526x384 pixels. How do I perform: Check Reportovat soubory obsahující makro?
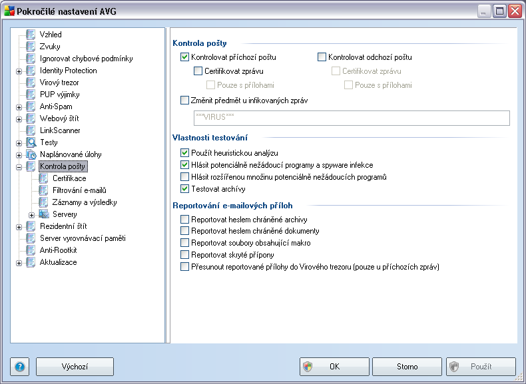[184, 243]
